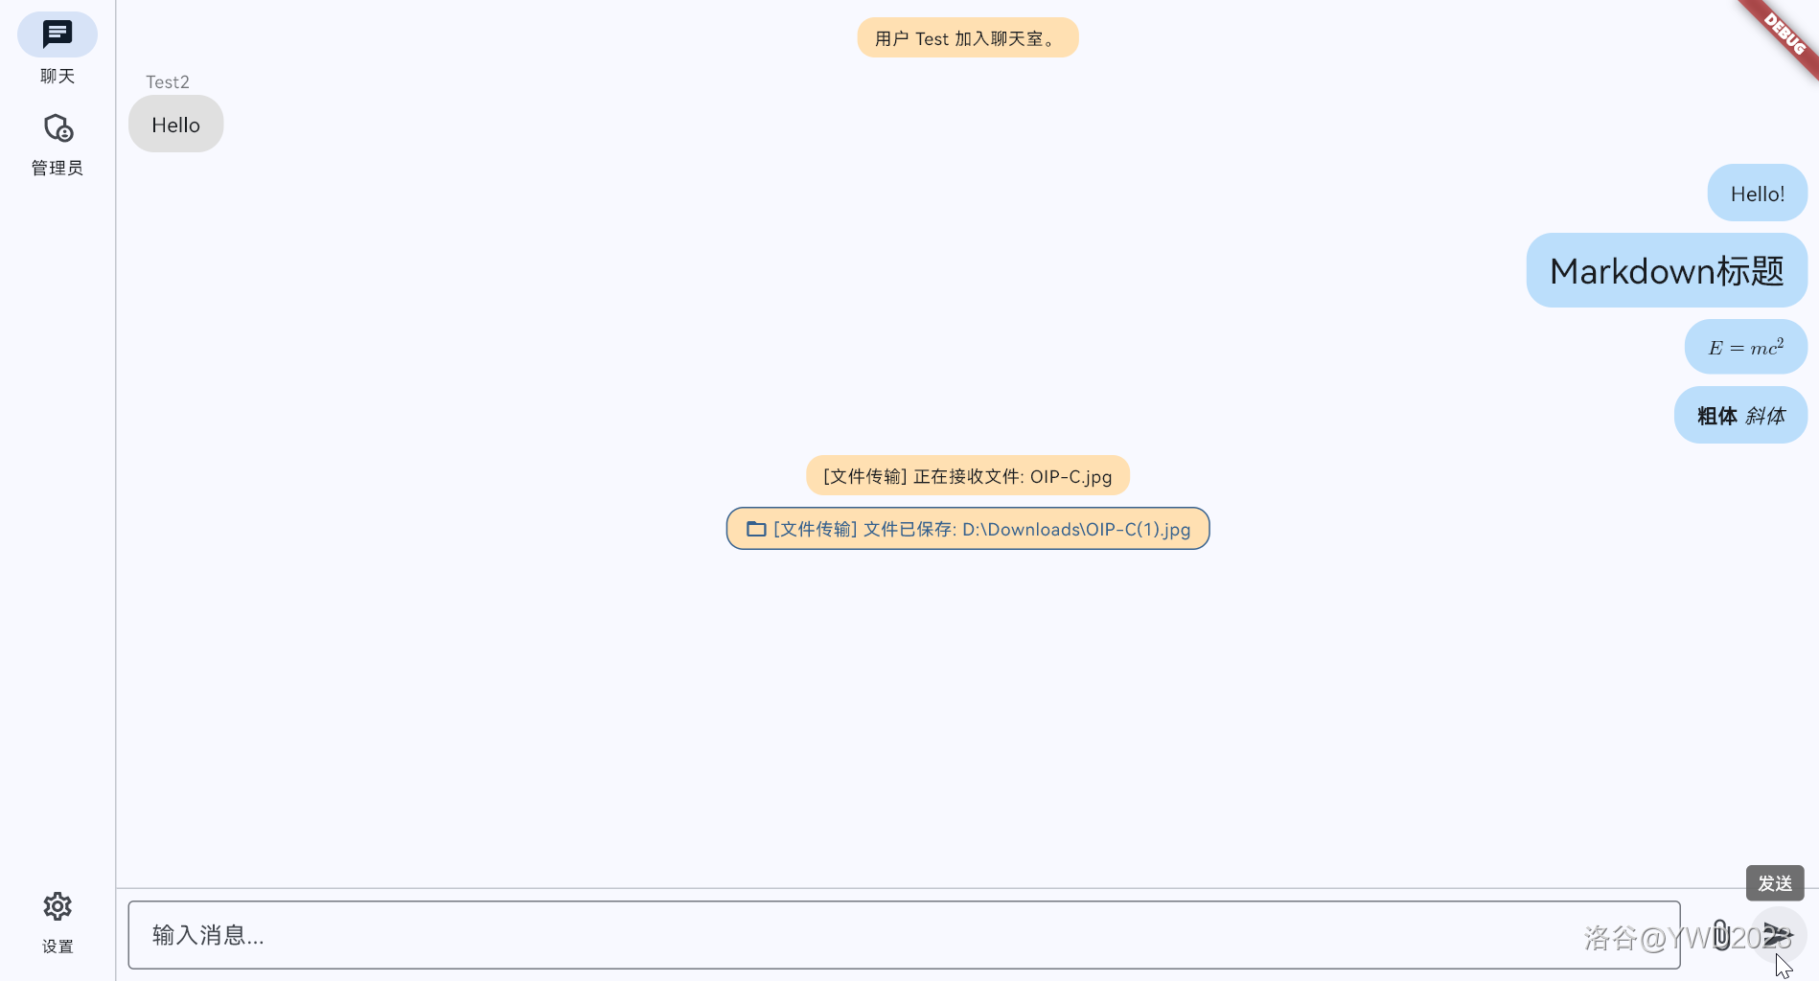Click the folder icon in saved-file notice
1819x981 pixels.
(756, 529)
